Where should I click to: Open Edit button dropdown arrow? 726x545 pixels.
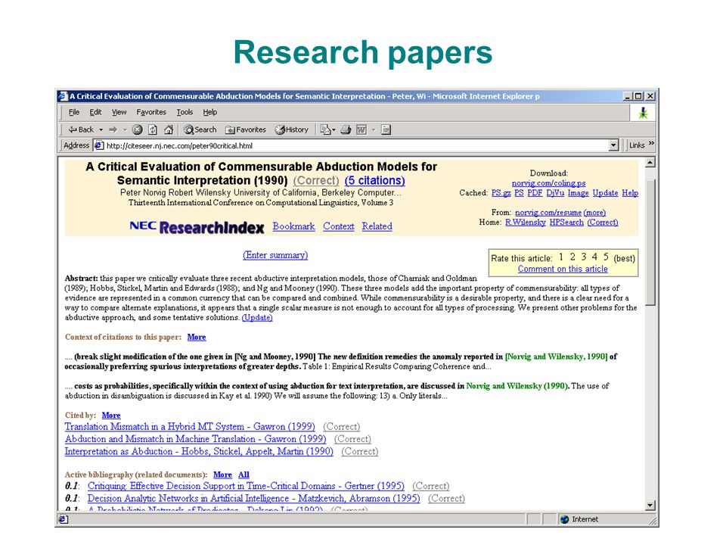[x=373, y=129]
